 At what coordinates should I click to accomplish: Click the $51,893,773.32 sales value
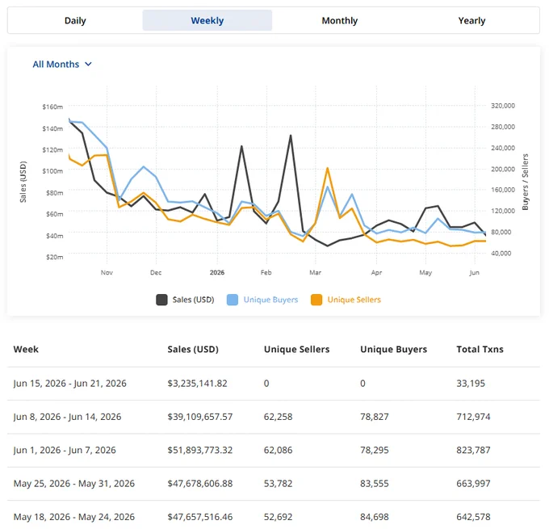(200, 450)
